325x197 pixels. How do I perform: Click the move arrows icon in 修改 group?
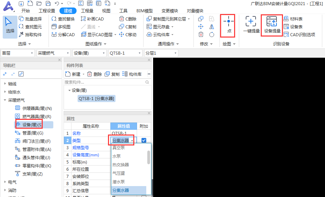(201, 27)
